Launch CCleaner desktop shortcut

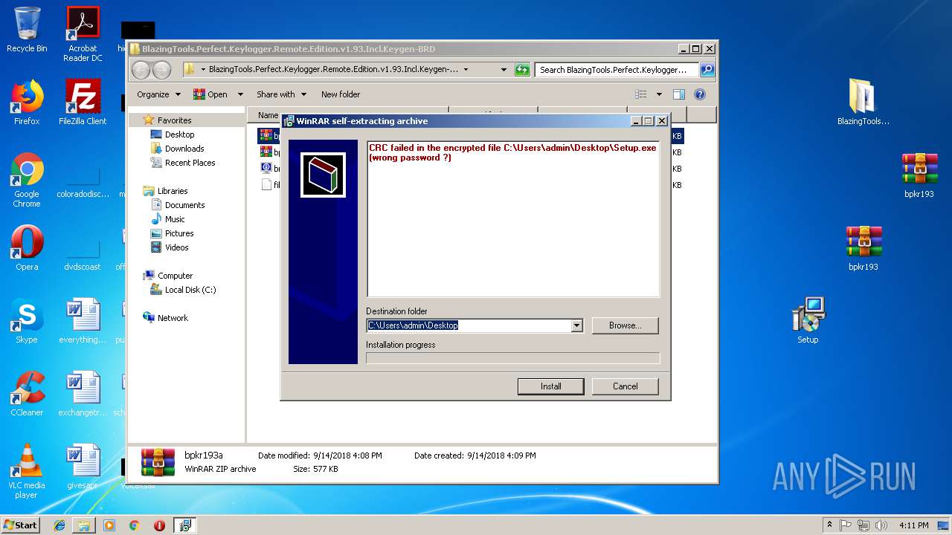point(27,394)
